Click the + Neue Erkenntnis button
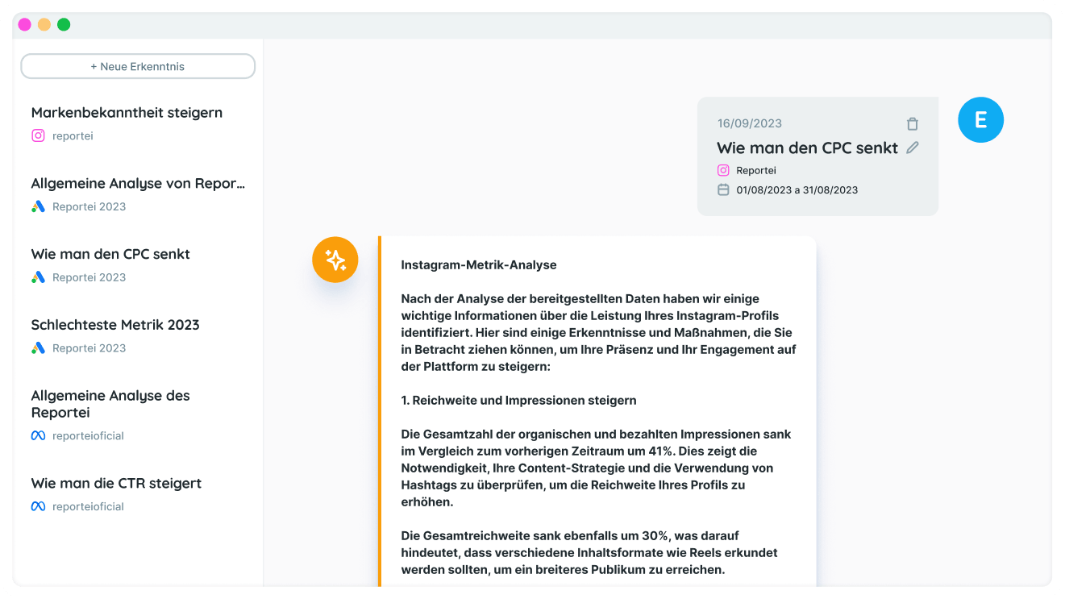 click(x=138, y=66)
